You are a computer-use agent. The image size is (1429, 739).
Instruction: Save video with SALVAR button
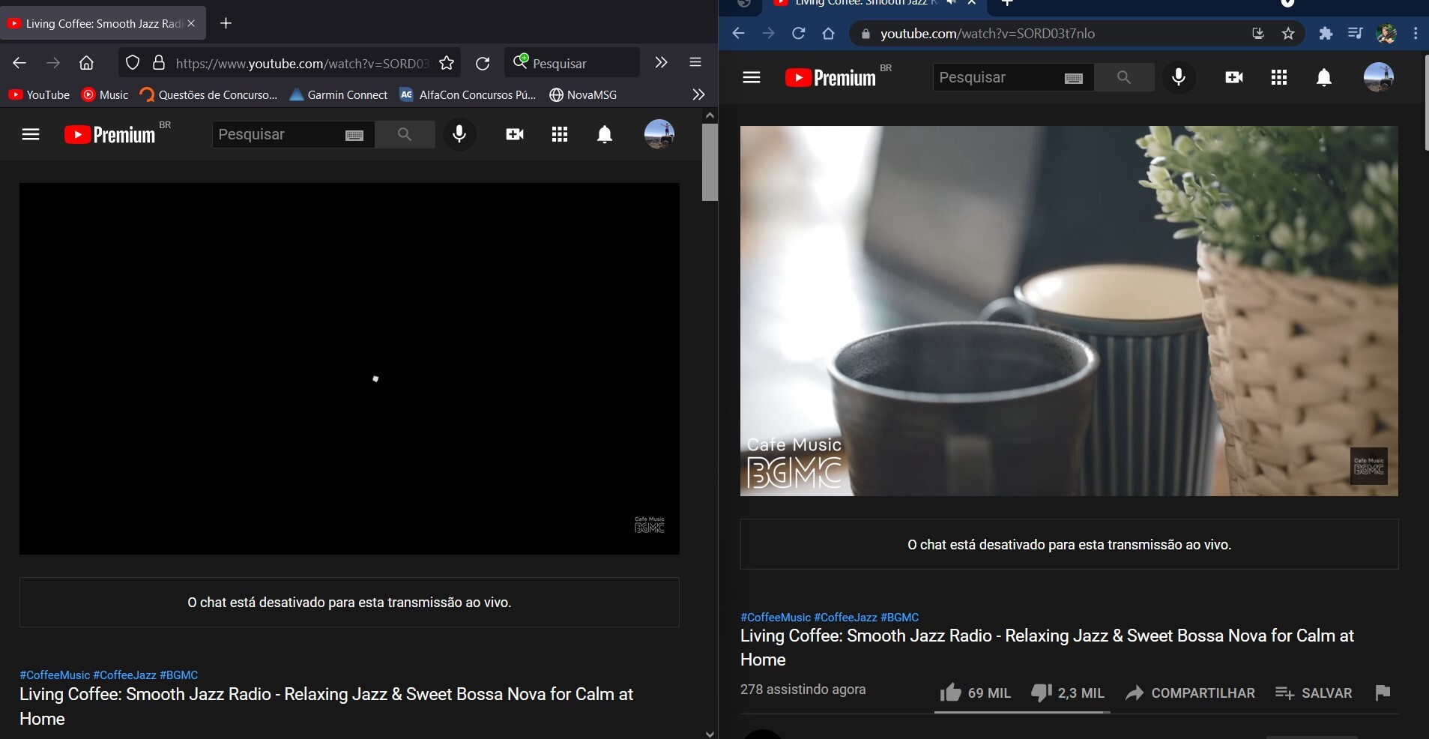(1314, 693)
